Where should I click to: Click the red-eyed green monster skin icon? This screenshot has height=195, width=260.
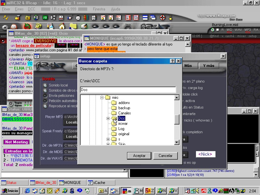[x=27, y=26]
